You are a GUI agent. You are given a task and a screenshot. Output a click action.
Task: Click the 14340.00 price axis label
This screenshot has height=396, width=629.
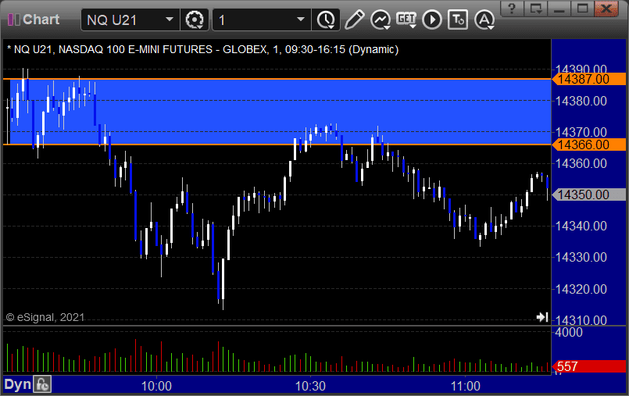coord(581,226)
